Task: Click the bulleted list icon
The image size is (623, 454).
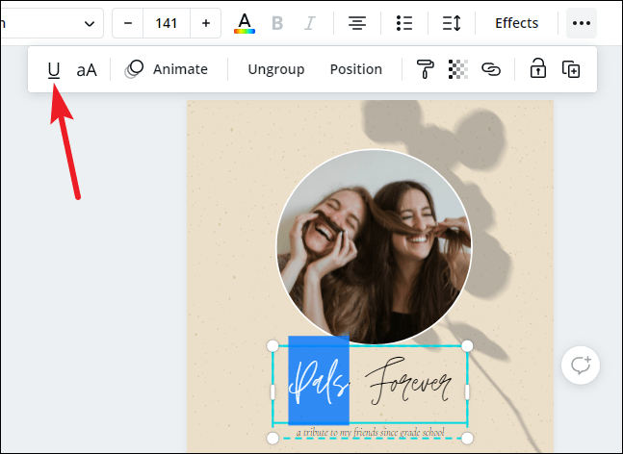Action: click(x=404, y=23)
